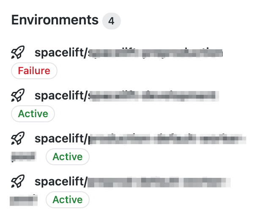
Task: Click the Active badge of the second environment
Action: (33, 114)
